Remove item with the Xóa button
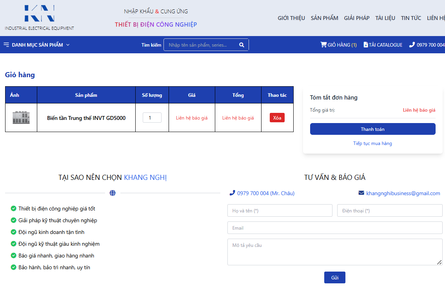The height and width of the screenshot is (290, 445). coord(277,118)
